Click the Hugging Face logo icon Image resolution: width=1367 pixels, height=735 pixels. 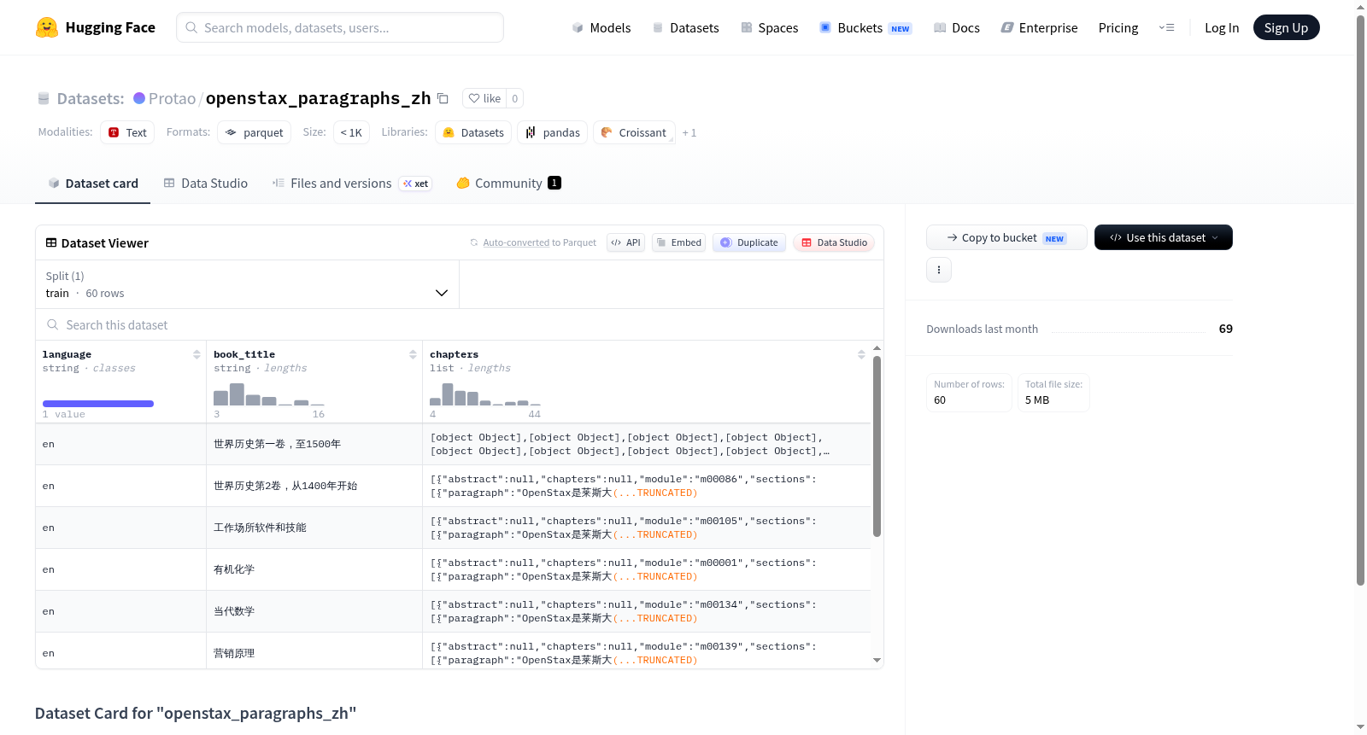tap(47, 27)
